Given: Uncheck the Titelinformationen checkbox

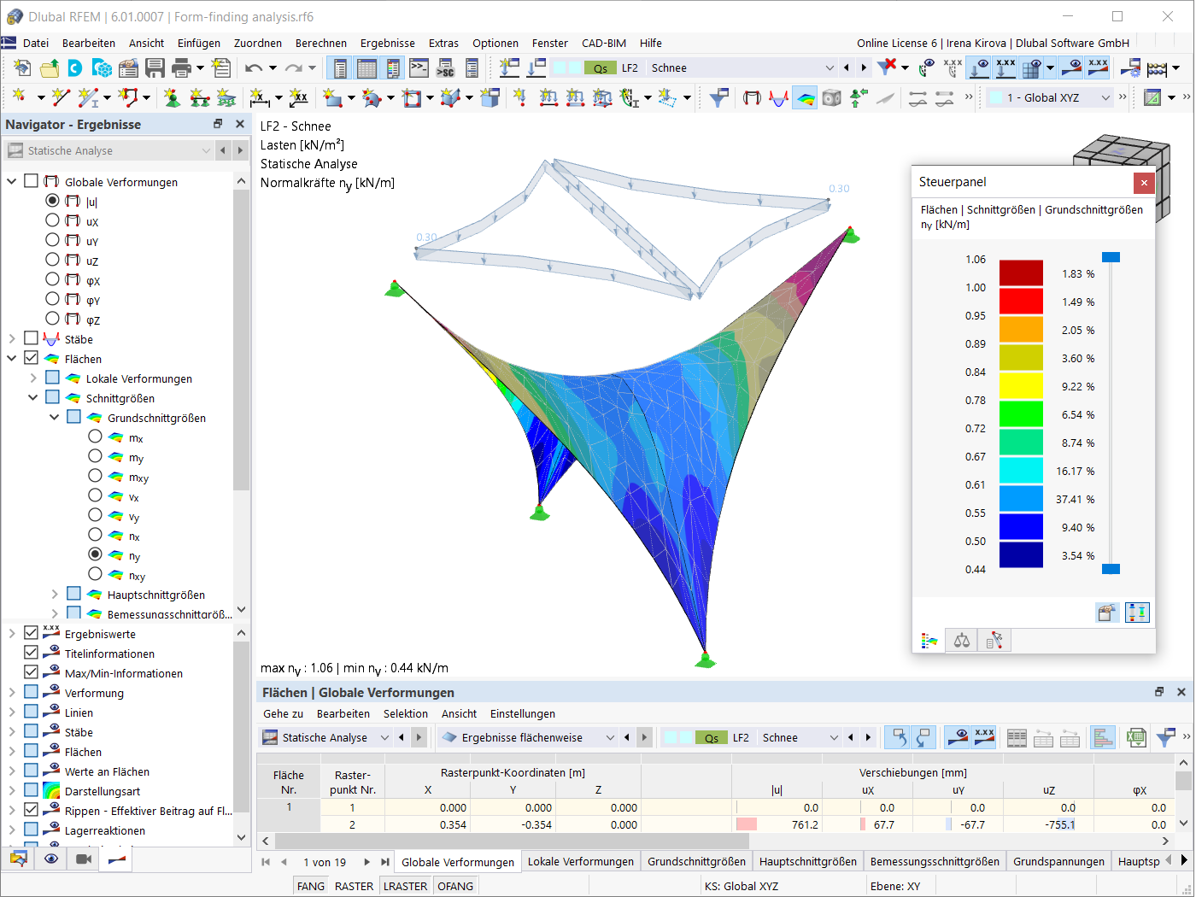Looking at the screenshot, I should pyautogui.click(x=32, y=654).
